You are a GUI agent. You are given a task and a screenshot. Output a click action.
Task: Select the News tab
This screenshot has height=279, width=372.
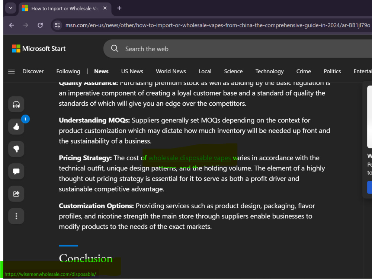click(x=101, y=71)
